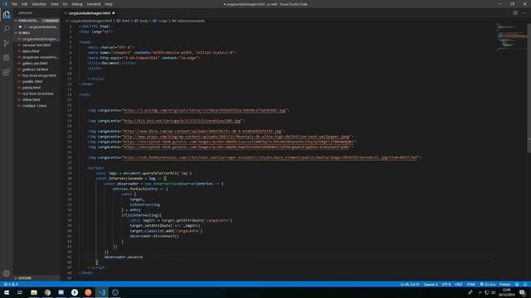Click the cursor line and column indicator
531x298 pixels.
pos(409,285)
